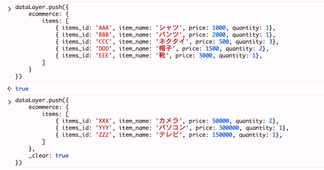Click the price value 1000
This screenshot has height=170, width=324.
pos(219,28)
